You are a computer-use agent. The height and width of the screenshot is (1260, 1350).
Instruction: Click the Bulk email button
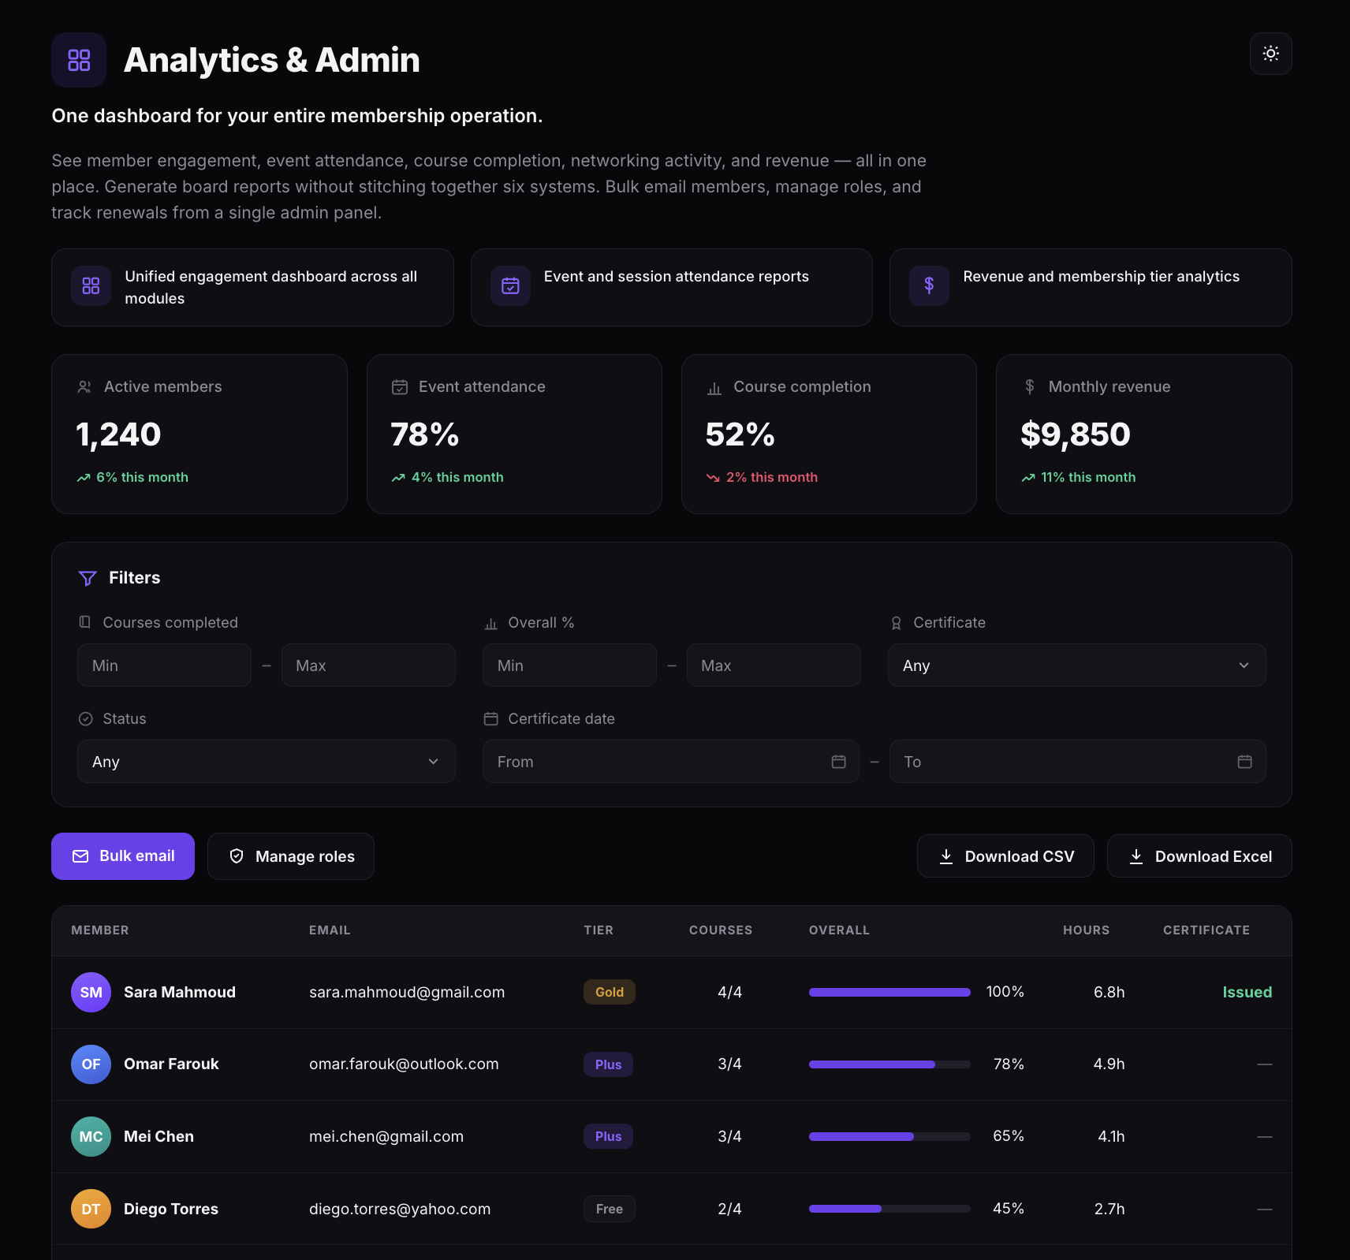(x=123, y=856)
